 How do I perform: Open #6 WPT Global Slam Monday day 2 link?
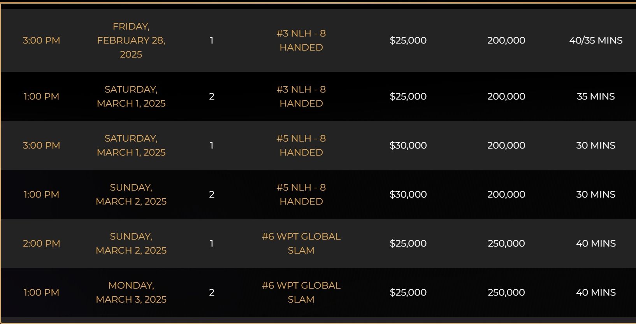click(x=301, y=292)
